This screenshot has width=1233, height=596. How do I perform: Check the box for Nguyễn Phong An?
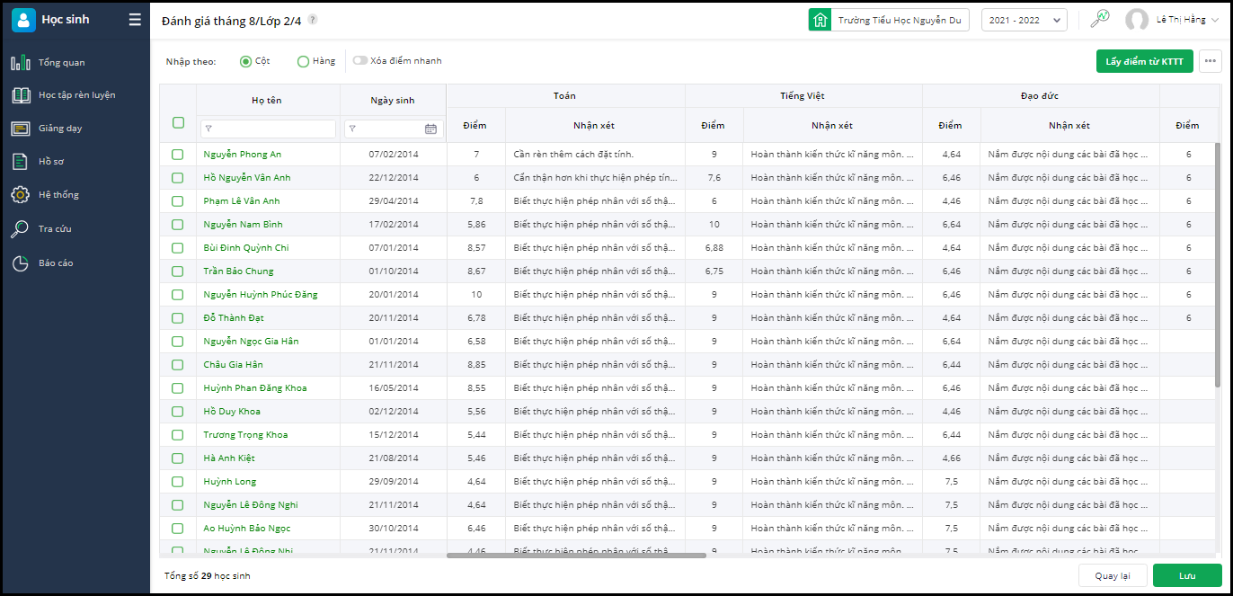(x=178, y=155)
